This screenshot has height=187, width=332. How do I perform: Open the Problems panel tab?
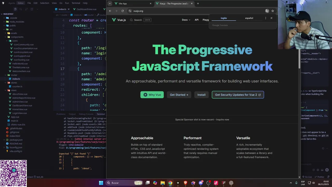(61, 114)
